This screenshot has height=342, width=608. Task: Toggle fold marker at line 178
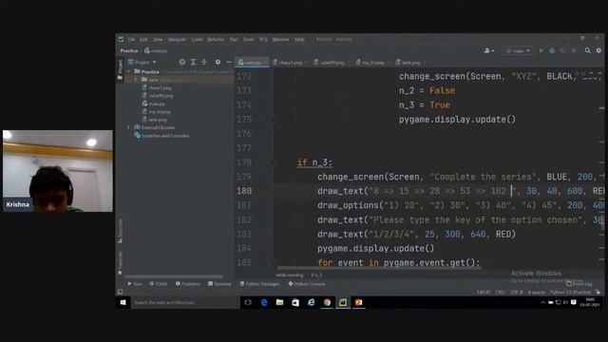pyautogui.click(x=273, y=162)
